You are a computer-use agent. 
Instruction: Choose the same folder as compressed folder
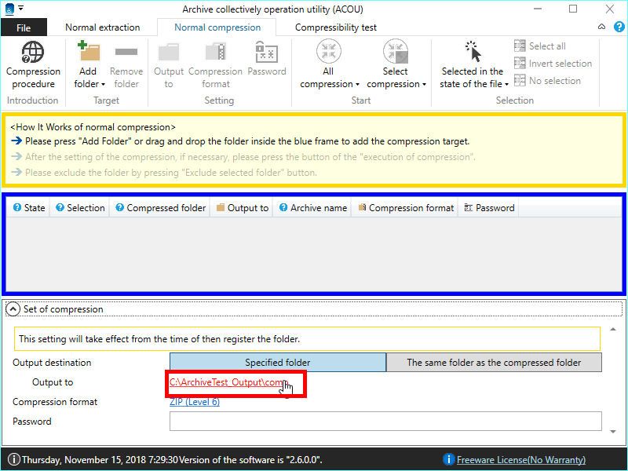[x=494, y=363]
